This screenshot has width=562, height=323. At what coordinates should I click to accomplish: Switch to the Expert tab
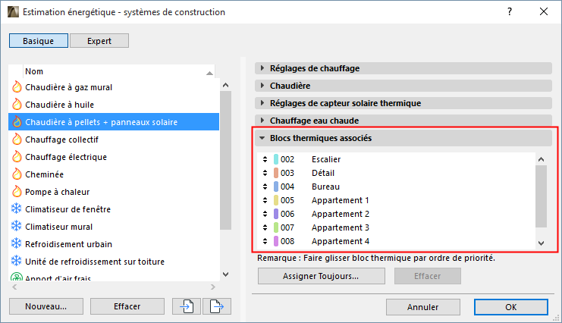pos(99,41)
